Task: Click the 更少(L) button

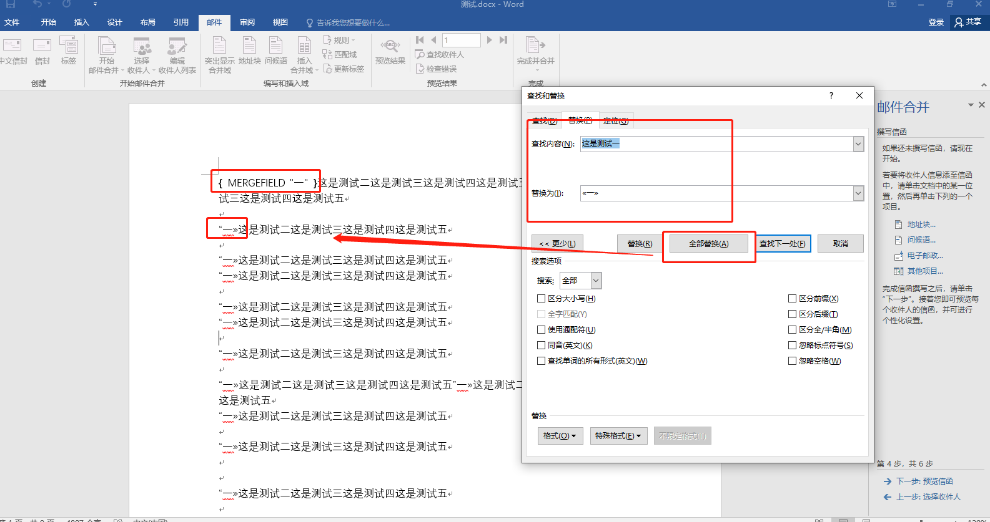Action: click(557, 244)
